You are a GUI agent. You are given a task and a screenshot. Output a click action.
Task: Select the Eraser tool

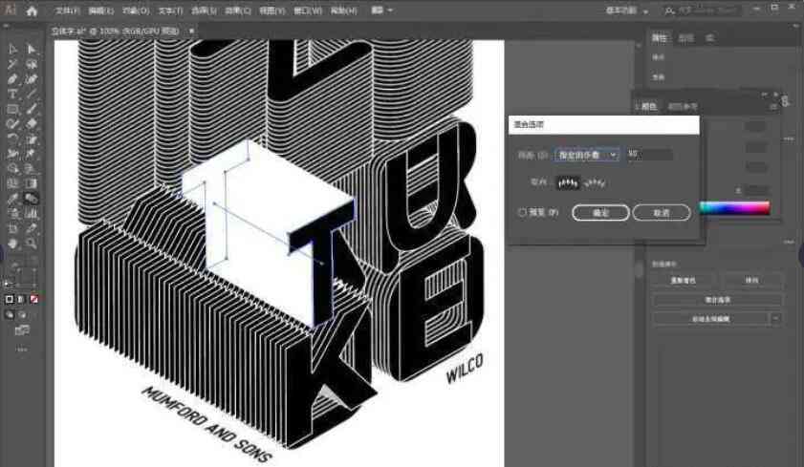(32, 123)
